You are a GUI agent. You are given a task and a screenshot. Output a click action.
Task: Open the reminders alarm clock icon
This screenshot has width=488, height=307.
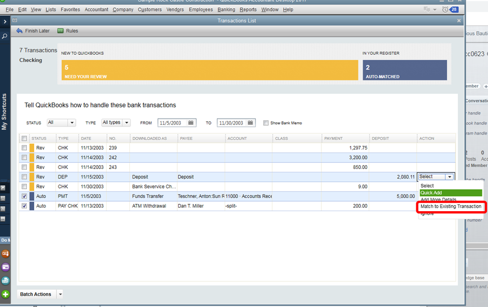point(445,9)
